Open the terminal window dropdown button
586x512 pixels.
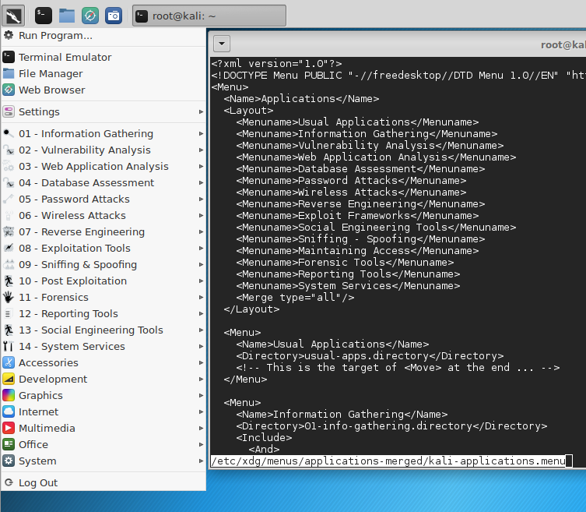coord(221,44)
